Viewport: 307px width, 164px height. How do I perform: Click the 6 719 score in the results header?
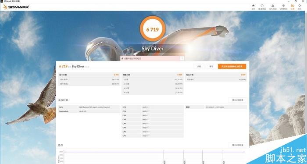63,66
